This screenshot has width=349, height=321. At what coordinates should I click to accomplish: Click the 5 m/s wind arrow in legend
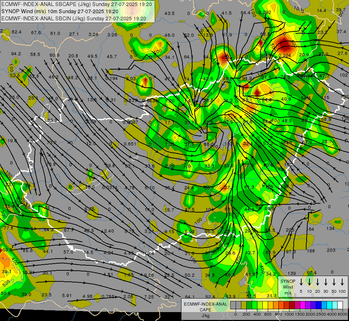tap(301, 282)
